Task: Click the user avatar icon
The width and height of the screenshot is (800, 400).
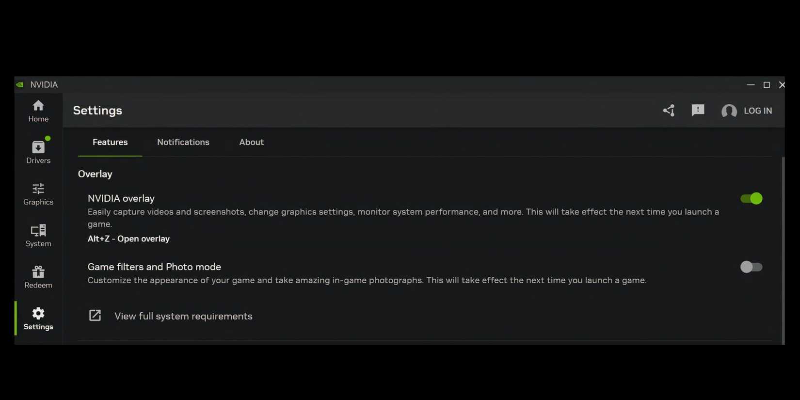Action: coord(729,111)
